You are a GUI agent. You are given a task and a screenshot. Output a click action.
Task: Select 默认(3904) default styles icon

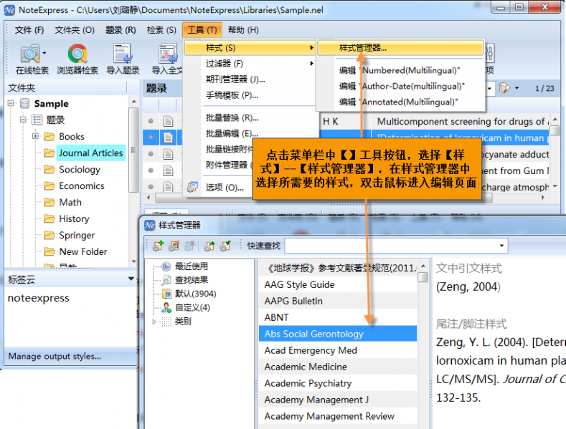pos(166,294)
